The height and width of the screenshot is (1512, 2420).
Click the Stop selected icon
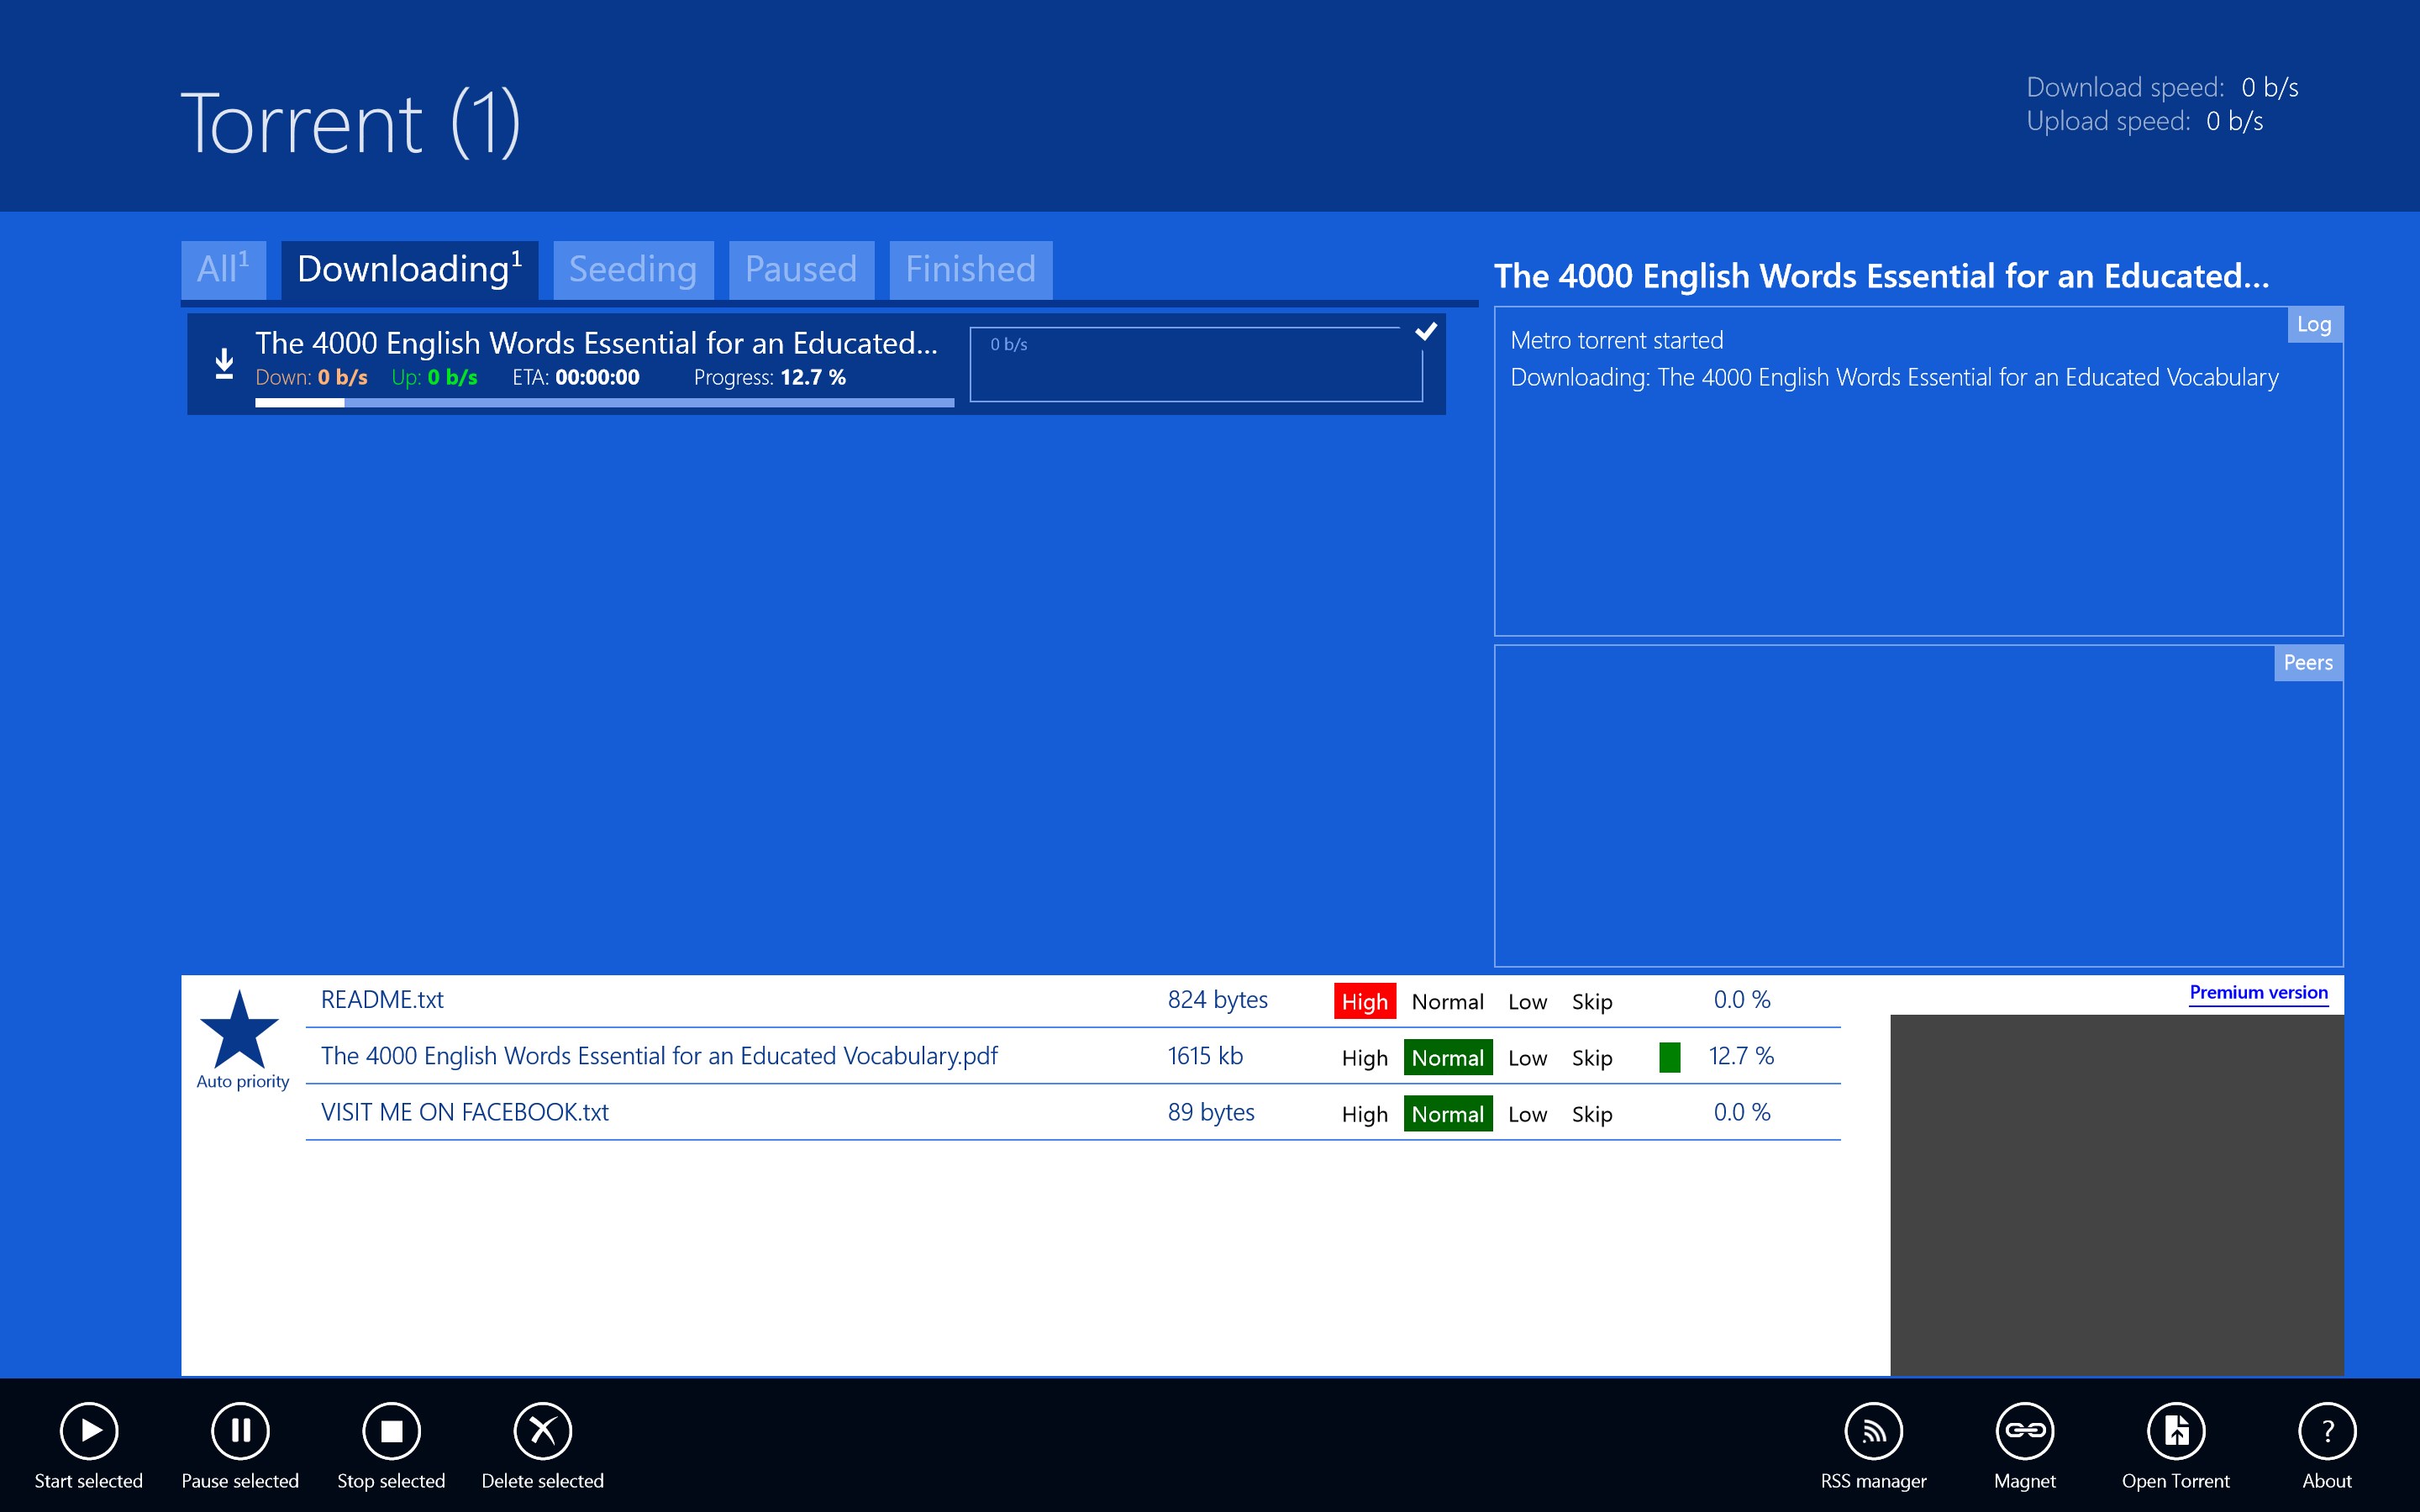point(391,1431)
